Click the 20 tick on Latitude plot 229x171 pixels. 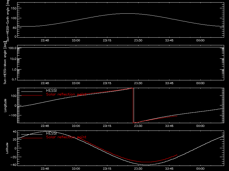point(15,140)
